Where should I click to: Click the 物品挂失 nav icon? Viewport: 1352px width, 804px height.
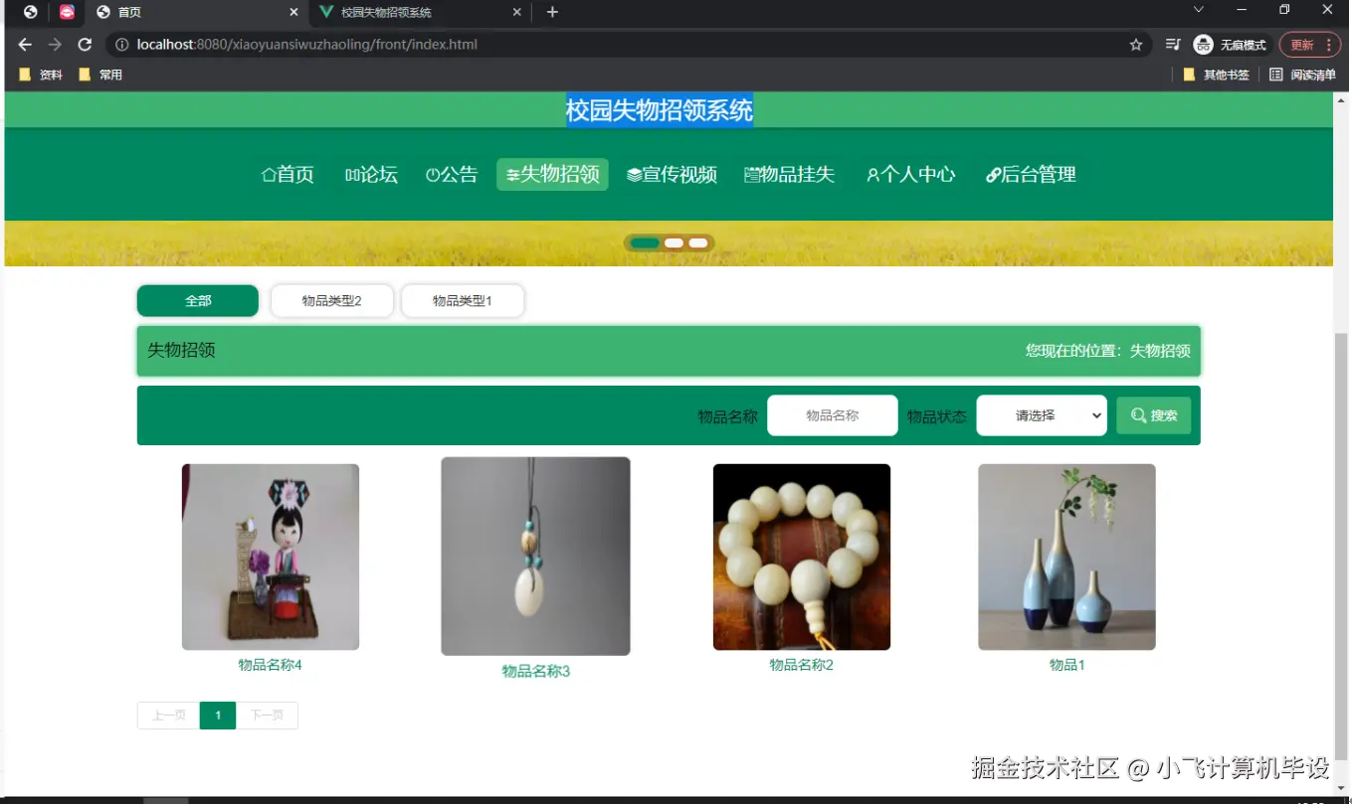click(753, 174)
